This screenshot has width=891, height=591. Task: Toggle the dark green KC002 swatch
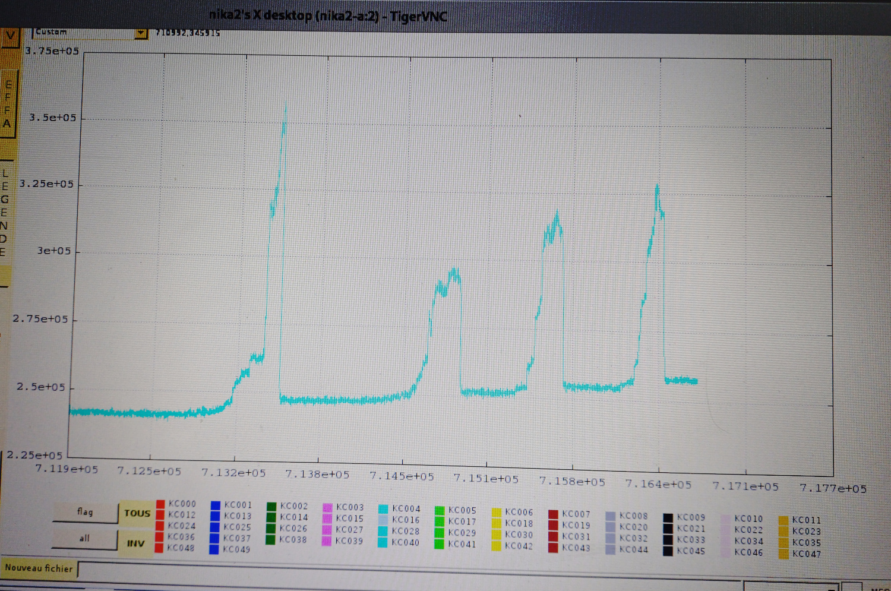pos(271,507)
